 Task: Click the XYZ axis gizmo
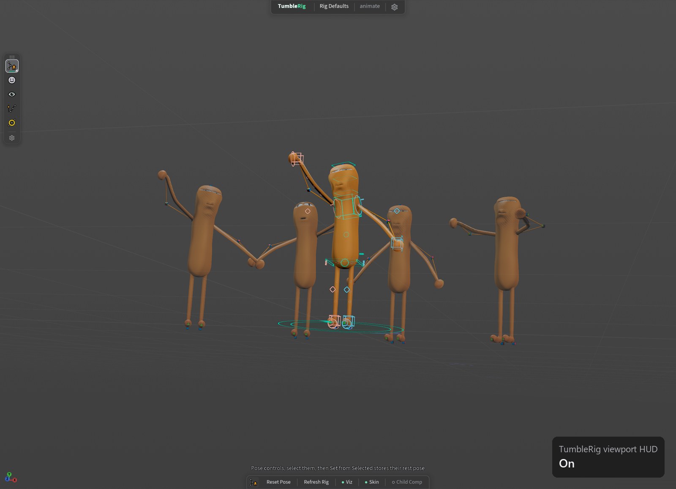11,477
